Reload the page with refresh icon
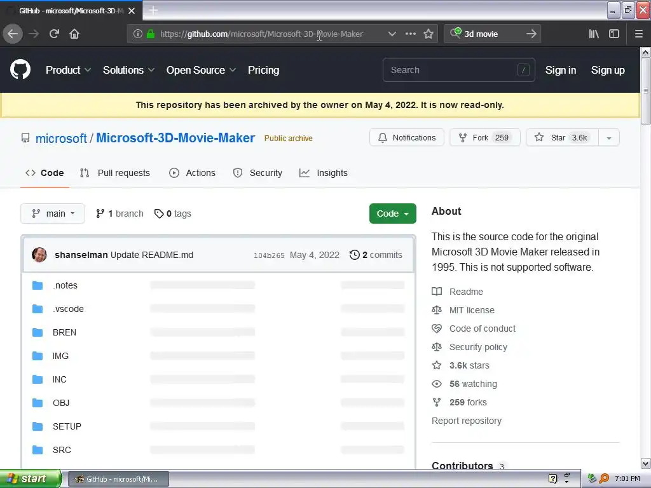Screen dimensions: 651x488 pyautogui.click(x=54, y=34)
